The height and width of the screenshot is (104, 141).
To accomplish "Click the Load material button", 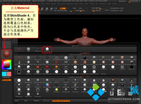I will (x=19, y=101).
